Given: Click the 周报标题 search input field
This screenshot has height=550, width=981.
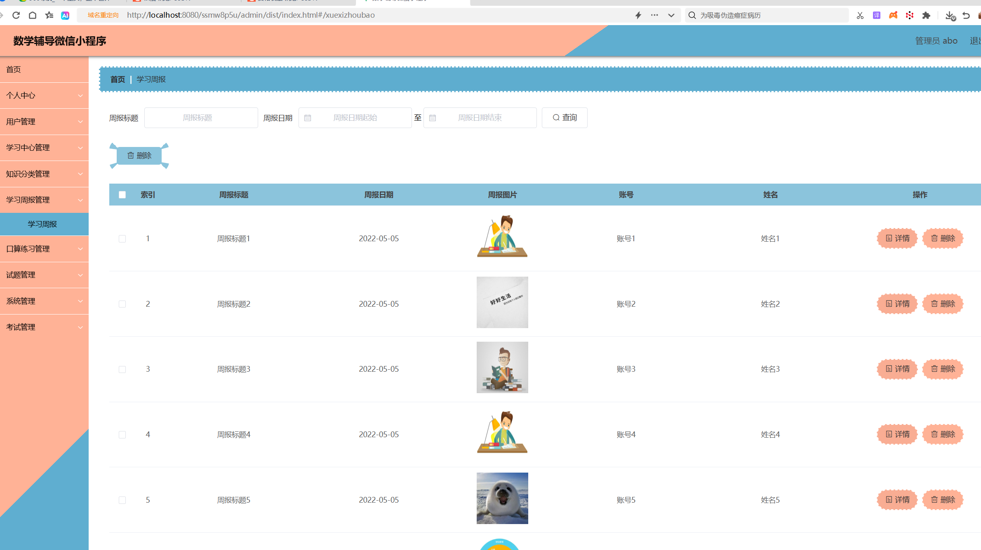Looking at the screenshot, I should click(201, 118).
